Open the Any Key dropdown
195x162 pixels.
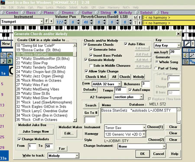(179, 46)
